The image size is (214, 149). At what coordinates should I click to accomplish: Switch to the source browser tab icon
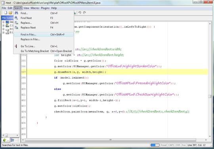point(12,140)
